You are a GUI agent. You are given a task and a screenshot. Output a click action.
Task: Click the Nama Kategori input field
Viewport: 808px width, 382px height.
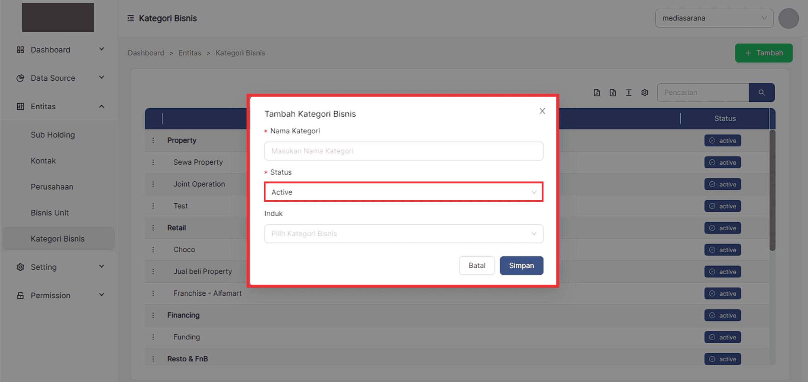pos(403,151)
